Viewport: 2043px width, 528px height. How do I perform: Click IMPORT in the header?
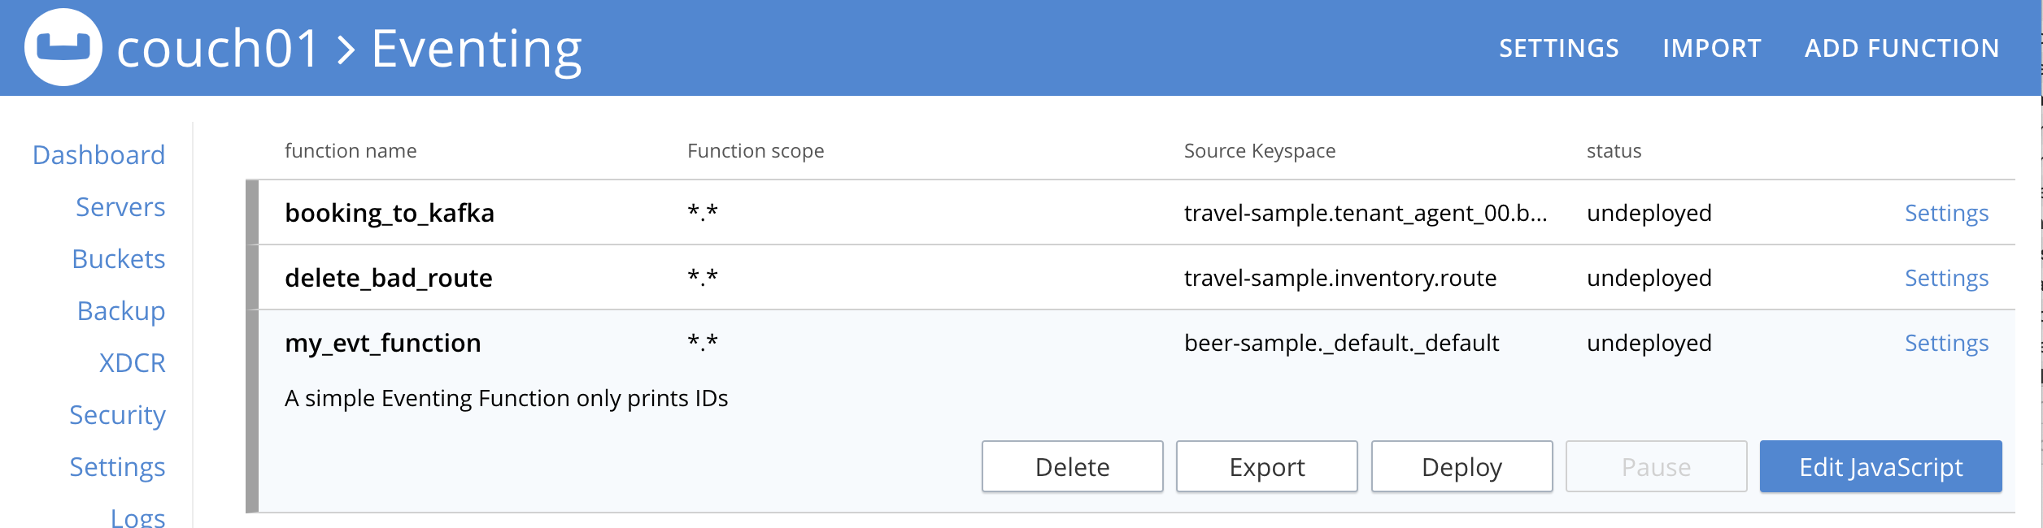(1711, 49)
